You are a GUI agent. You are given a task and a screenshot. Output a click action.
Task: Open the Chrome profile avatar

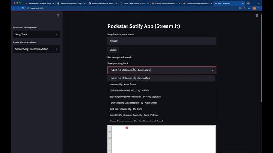pyautogui.click(x=255, y=8)
